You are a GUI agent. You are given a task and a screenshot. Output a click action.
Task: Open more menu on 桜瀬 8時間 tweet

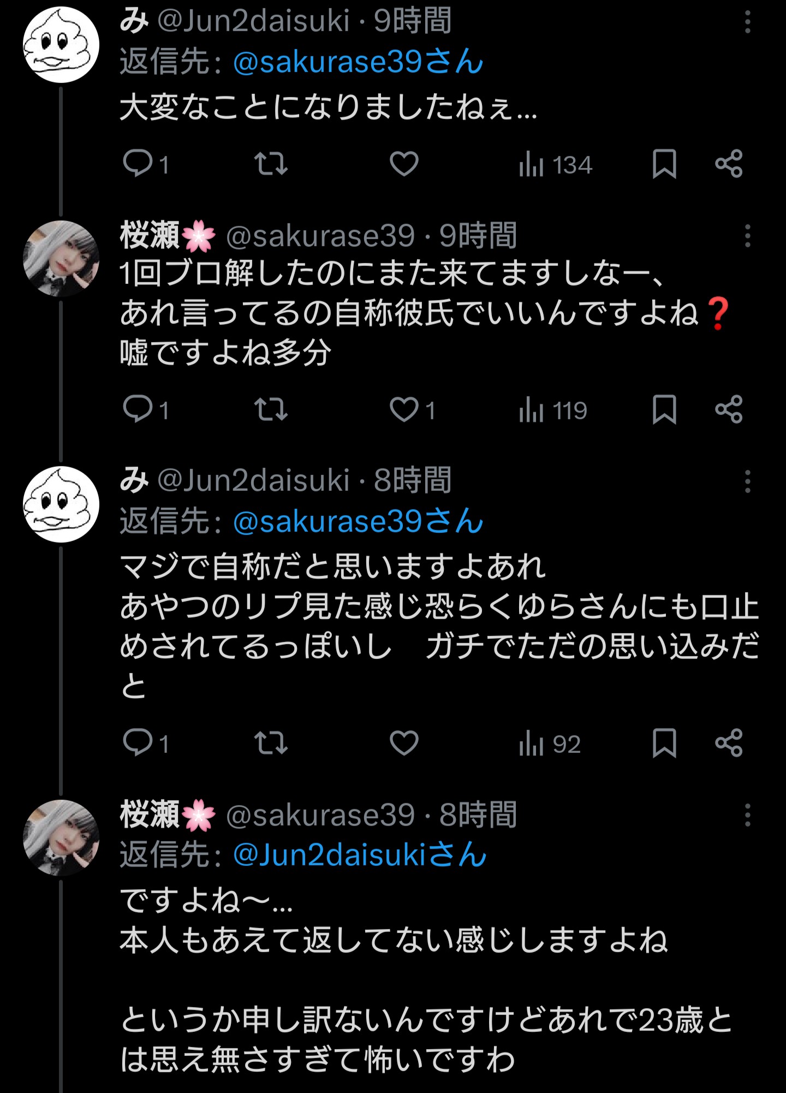click(x=747, y=816)
